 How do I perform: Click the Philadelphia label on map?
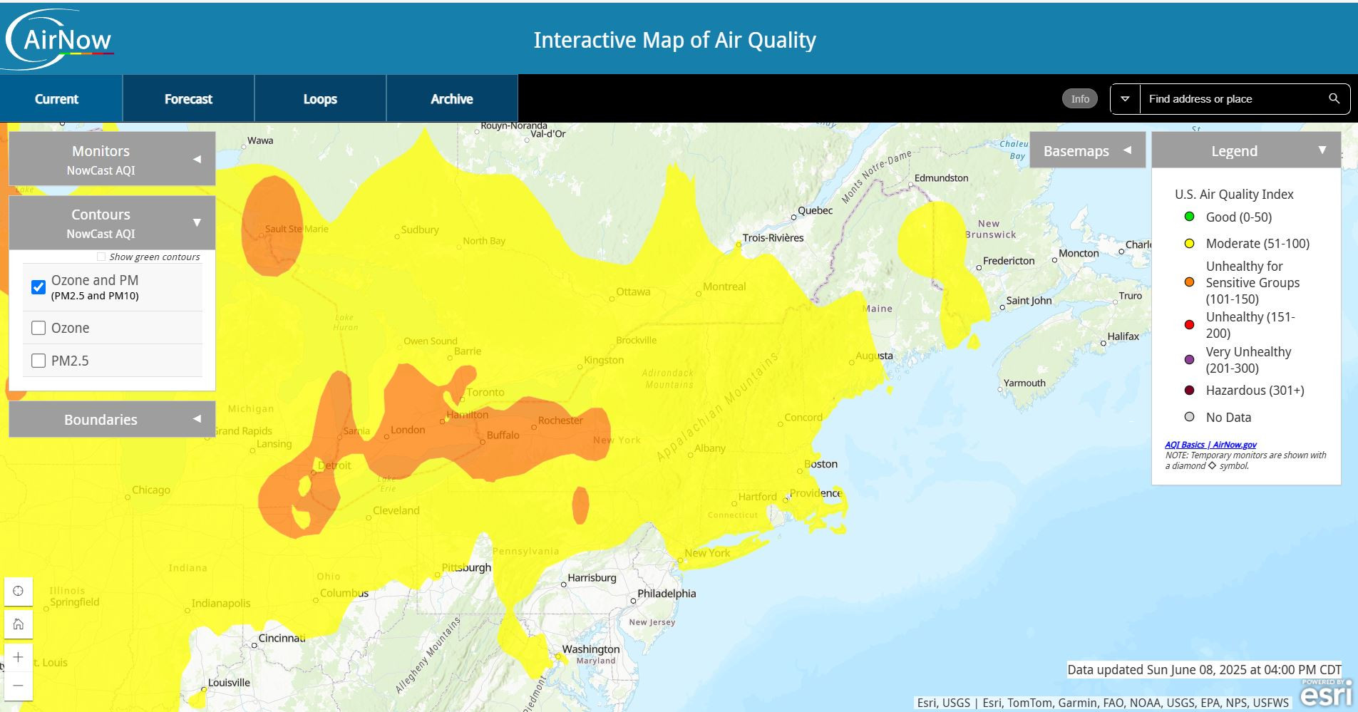point(667,594)
